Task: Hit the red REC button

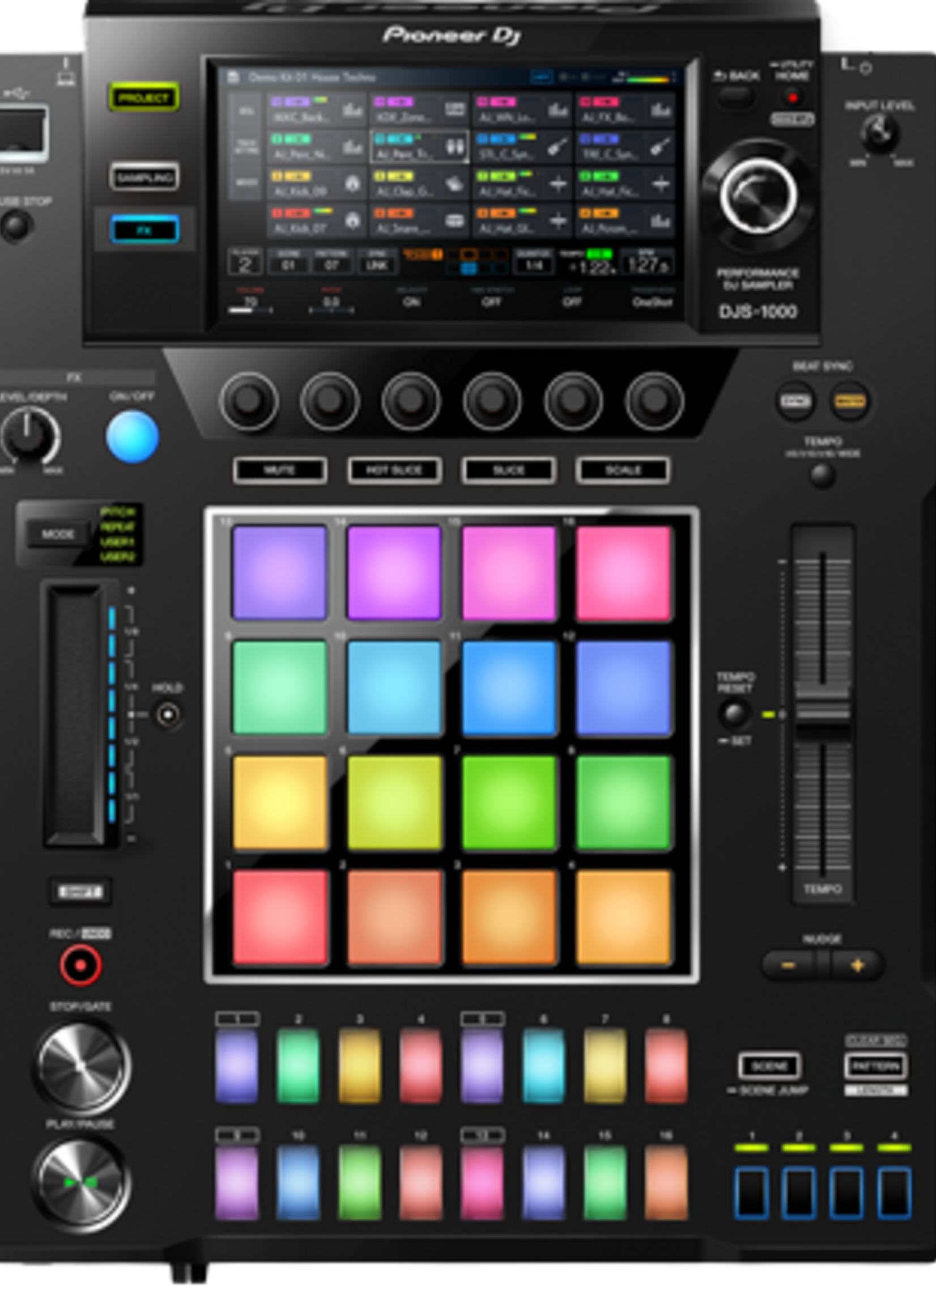Action: click(x=80, y=965)
